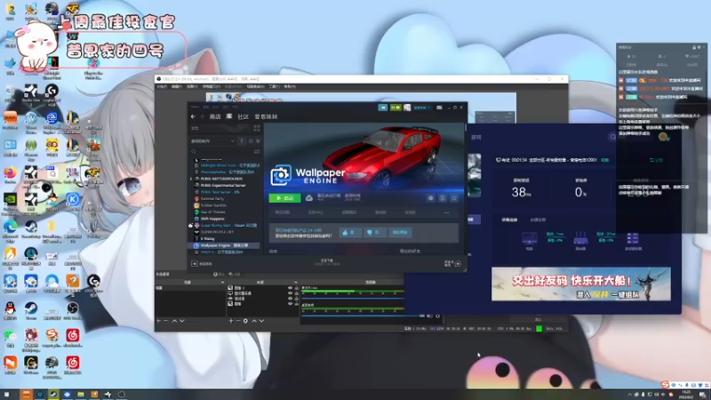Screen dimensions: 711x400
Task: Open Wallpaper Engine settings gear in Steam
Action: (430, 198)
